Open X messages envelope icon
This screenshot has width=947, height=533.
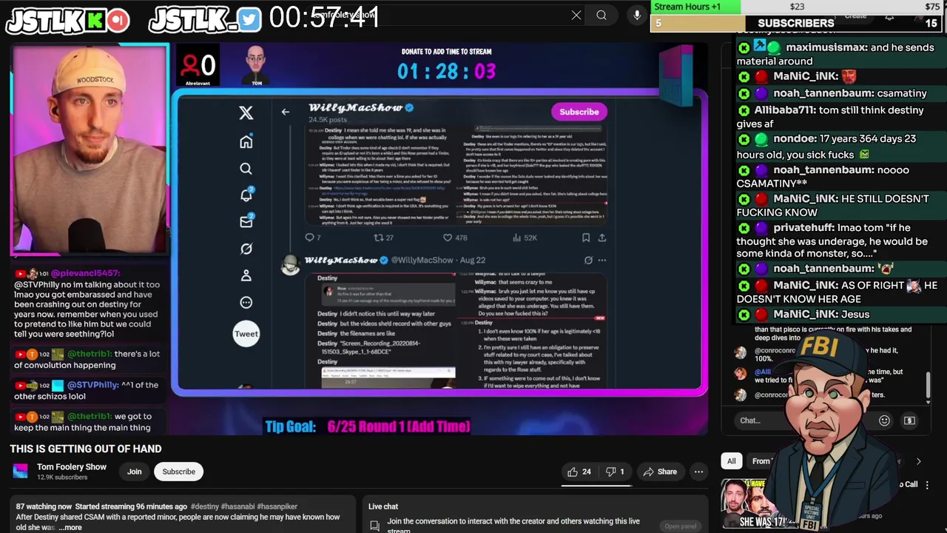[x=246, y=221]
